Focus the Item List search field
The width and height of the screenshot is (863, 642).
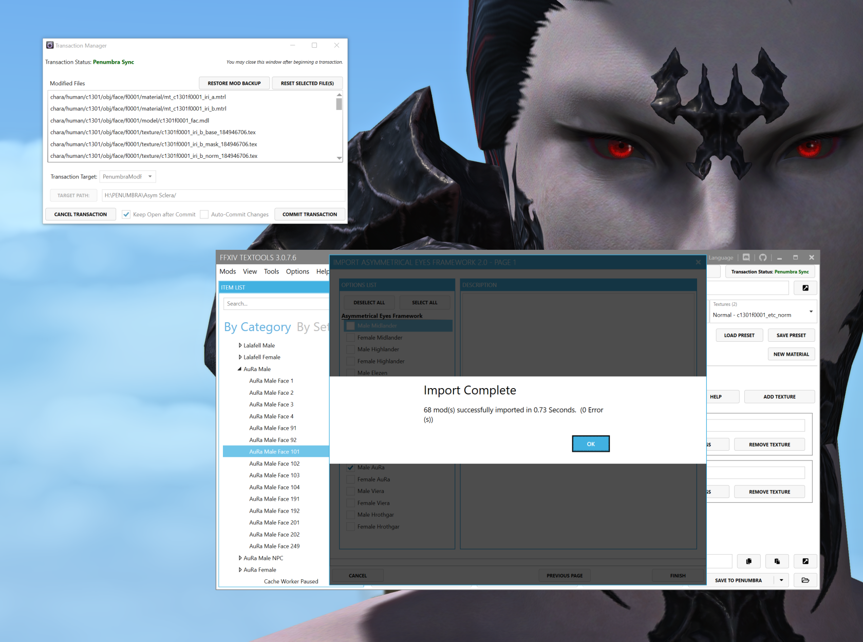coord(276,304)
